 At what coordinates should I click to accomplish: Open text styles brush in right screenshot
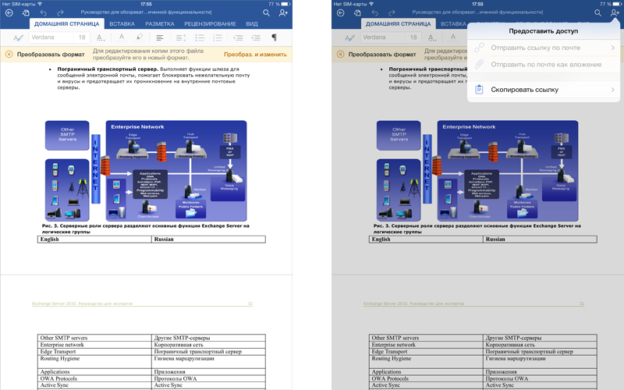(x=349, y=37)
